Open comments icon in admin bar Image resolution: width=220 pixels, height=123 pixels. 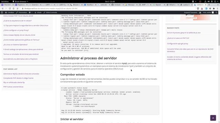(31, 12)
